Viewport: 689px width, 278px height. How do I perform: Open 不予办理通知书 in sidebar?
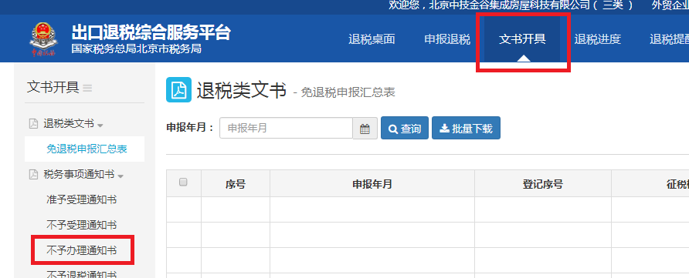[x=81, y=251]
